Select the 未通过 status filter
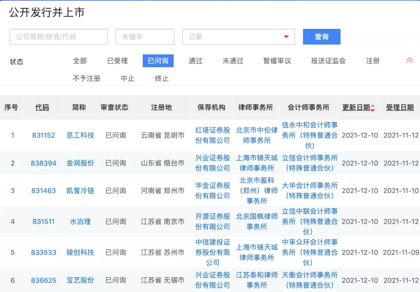 click(x=233, y=61)
